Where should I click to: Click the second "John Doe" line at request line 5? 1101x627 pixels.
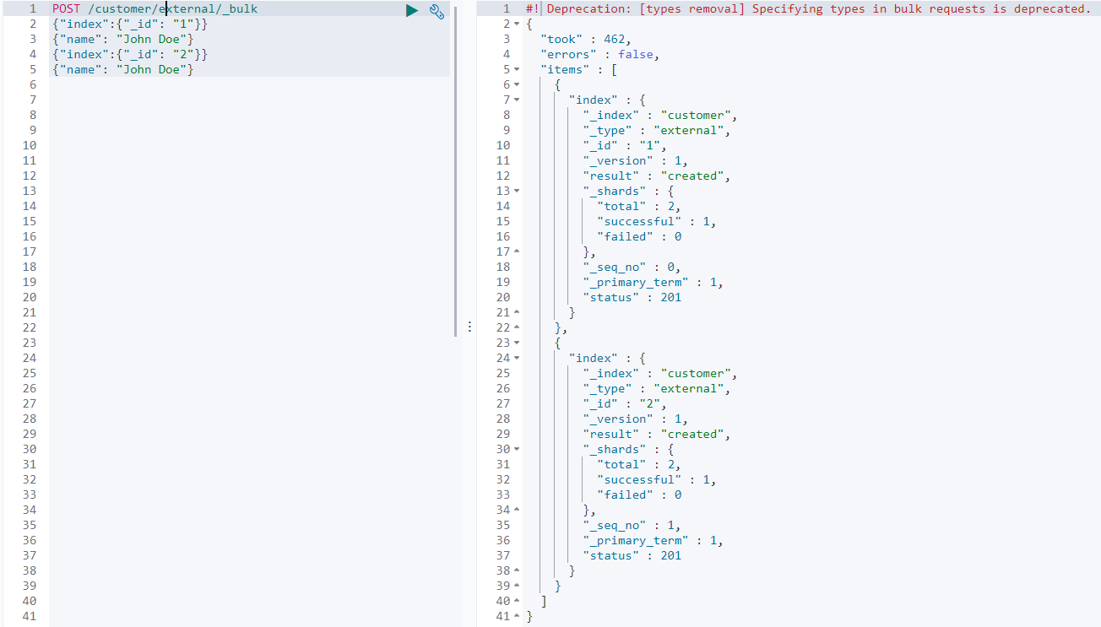coord(122,69)
